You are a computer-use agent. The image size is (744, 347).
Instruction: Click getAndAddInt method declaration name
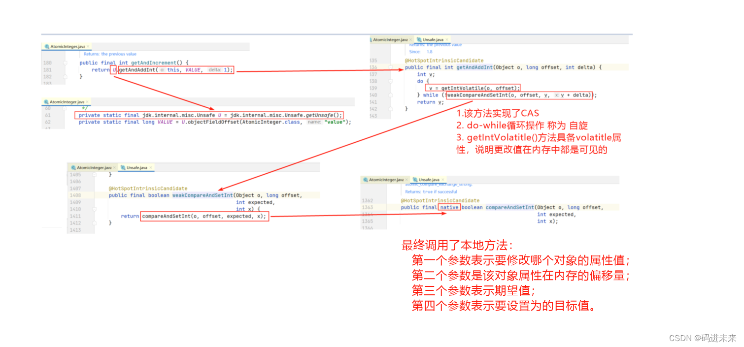click(x=475, y=67)
